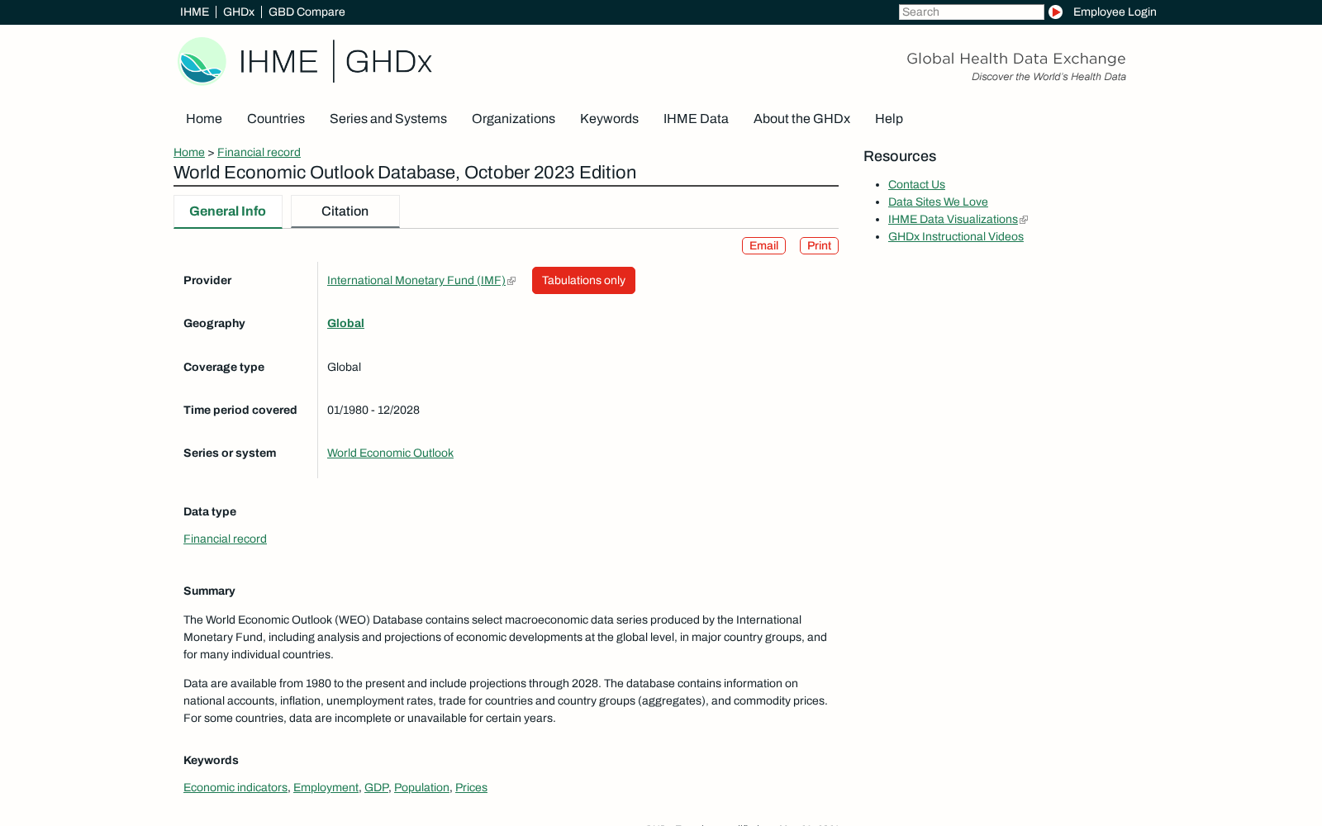Open the Series and Systems menu
The height and width of the screenshot is (826, 1322).
click(x=388, y=119)
